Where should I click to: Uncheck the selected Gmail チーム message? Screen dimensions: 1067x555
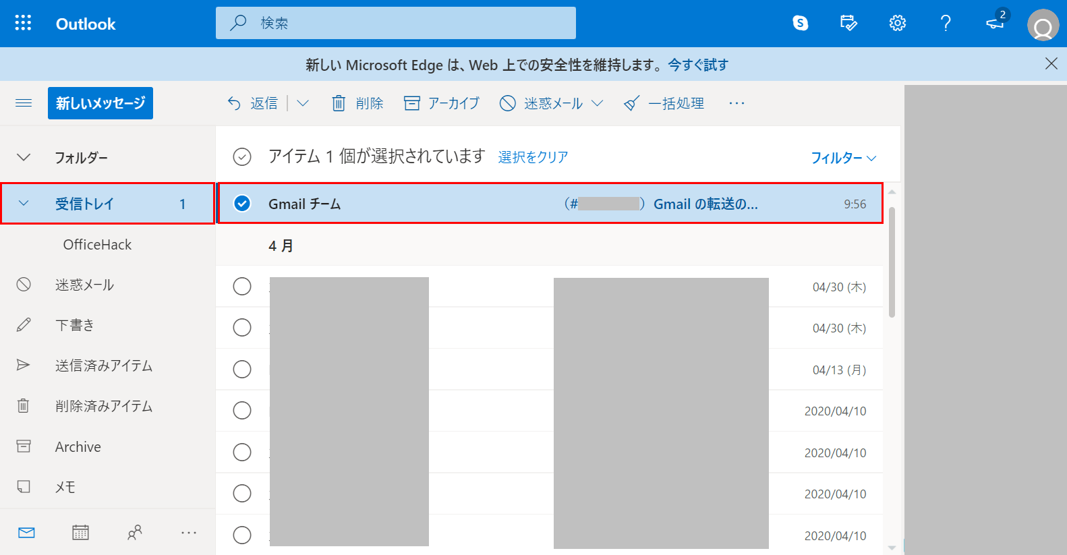click(x=241, y=204)
